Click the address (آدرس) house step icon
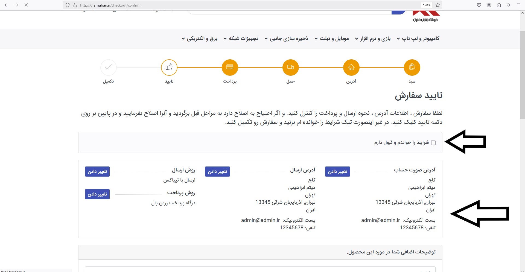Screen dimensions: 525x272 pyautogui.click(x=351, y=67)
